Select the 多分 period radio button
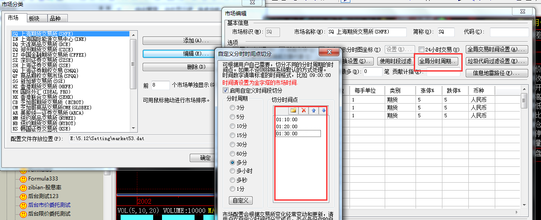Viewport: 541px width, 220px height. [232, 162]
